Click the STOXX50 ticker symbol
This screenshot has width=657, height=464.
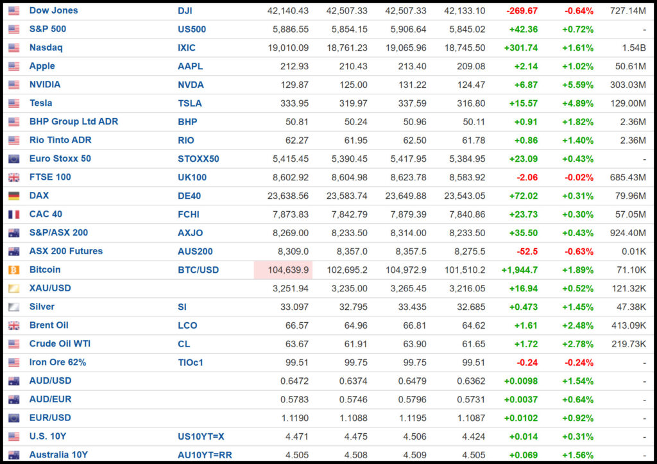pos(198,159)
